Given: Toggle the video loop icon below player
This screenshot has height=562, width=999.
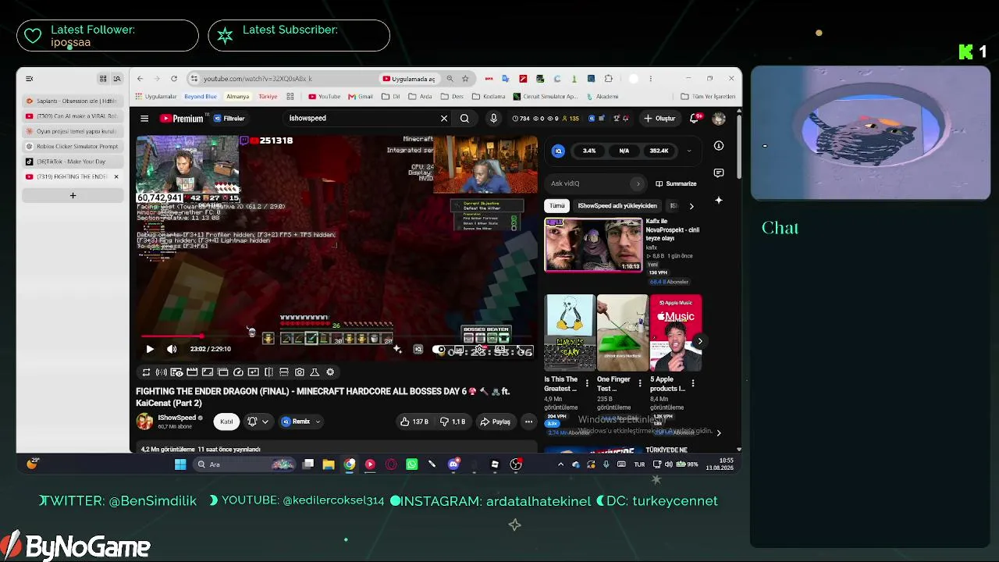Looking at the screenshot, I should [146, 372].
